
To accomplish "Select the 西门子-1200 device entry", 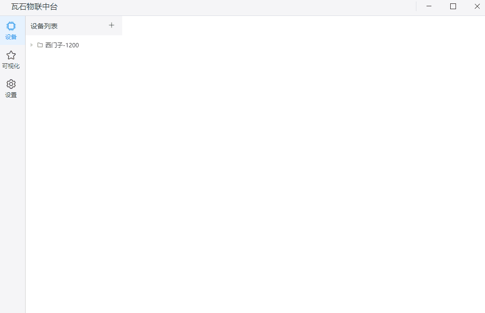I will (x=62, y=45).
